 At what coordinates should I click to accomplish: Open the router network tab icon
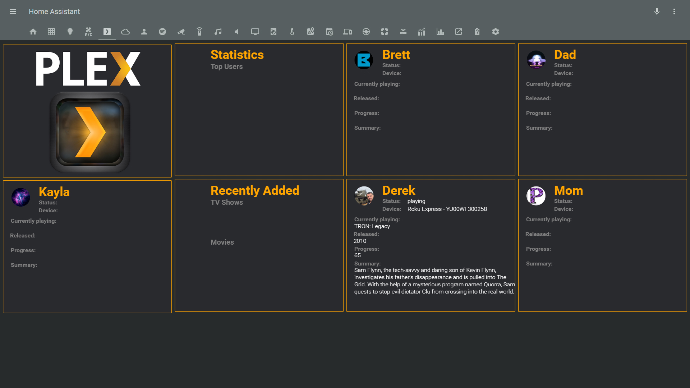(403, 32)
